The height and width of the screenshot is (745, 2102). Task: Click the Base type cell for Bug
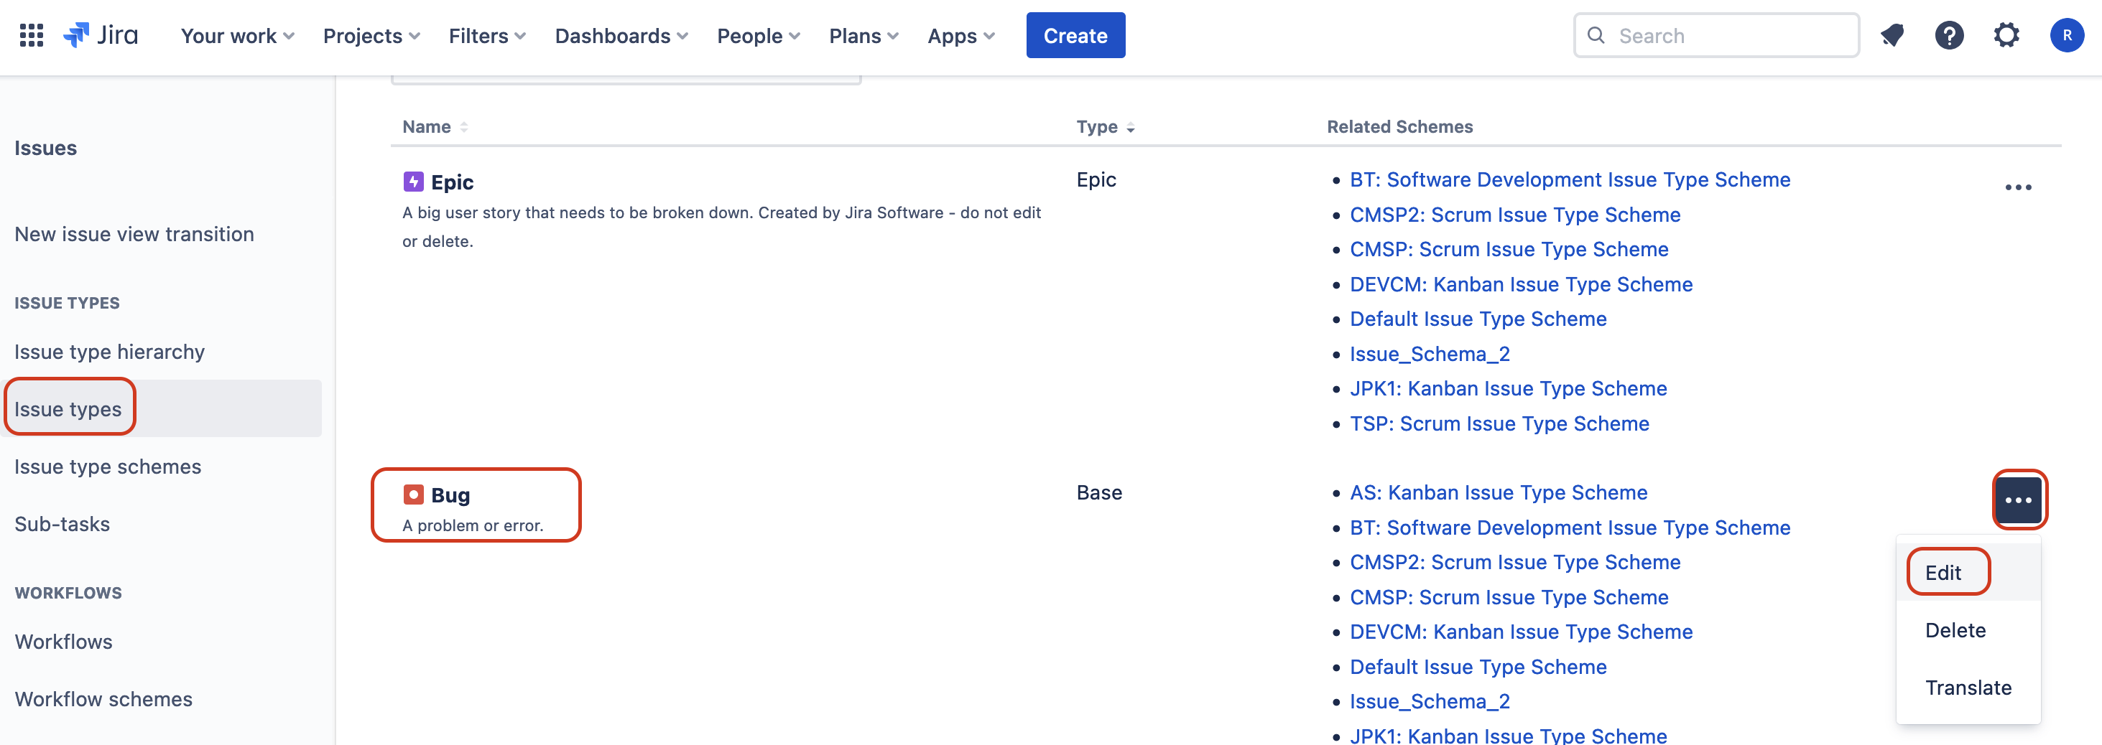coord(1098,492)
